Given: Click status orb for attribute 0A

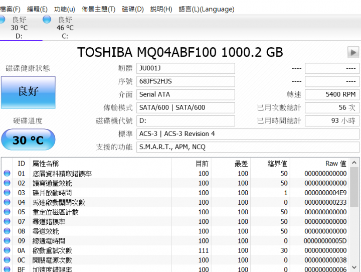Looking at the screenshot, I should pyautogui.click(x=7, y=250).
